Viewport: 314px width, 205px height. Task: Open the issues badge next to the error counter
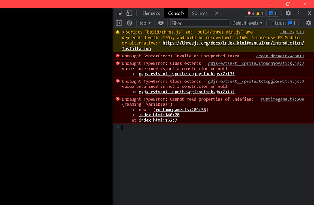[273, 13]
